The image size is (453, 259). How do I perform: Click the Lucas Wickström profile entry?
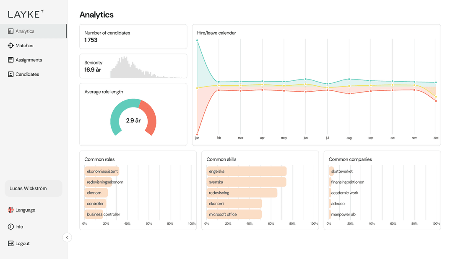click(33, 188)
